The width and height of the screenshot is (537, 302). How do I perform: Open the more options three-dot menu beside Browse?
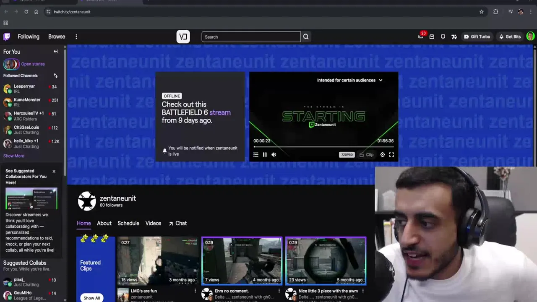(76, 37)
